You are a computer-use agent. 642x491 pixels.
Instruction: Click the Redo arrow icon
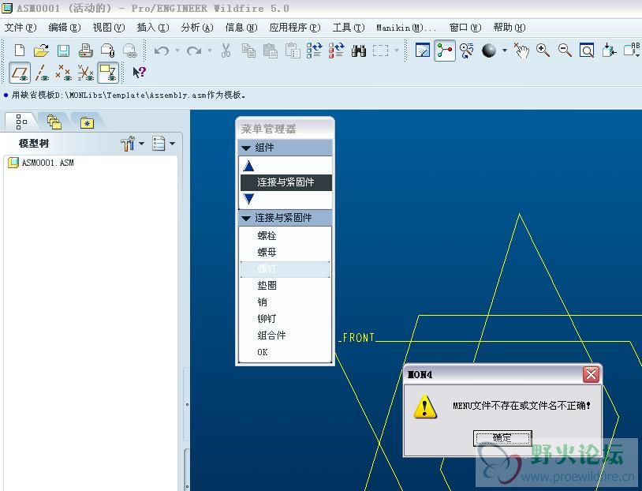click(x=194, y=51)
